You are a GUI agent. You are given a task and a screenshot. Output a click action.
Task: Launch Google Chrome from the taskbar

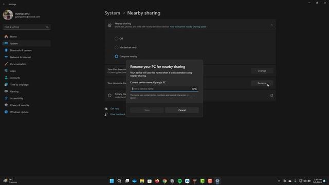tap(164, 181)
